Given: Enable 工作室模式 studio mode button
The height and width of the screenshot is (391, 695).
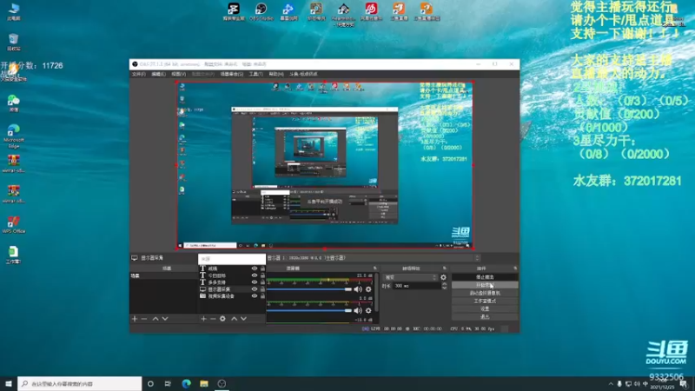Looking at the screenshot, I should pyautogui.click(x=485, y=301).
